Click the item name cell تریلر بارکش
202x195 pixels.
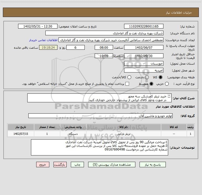[x=123, y=134]
